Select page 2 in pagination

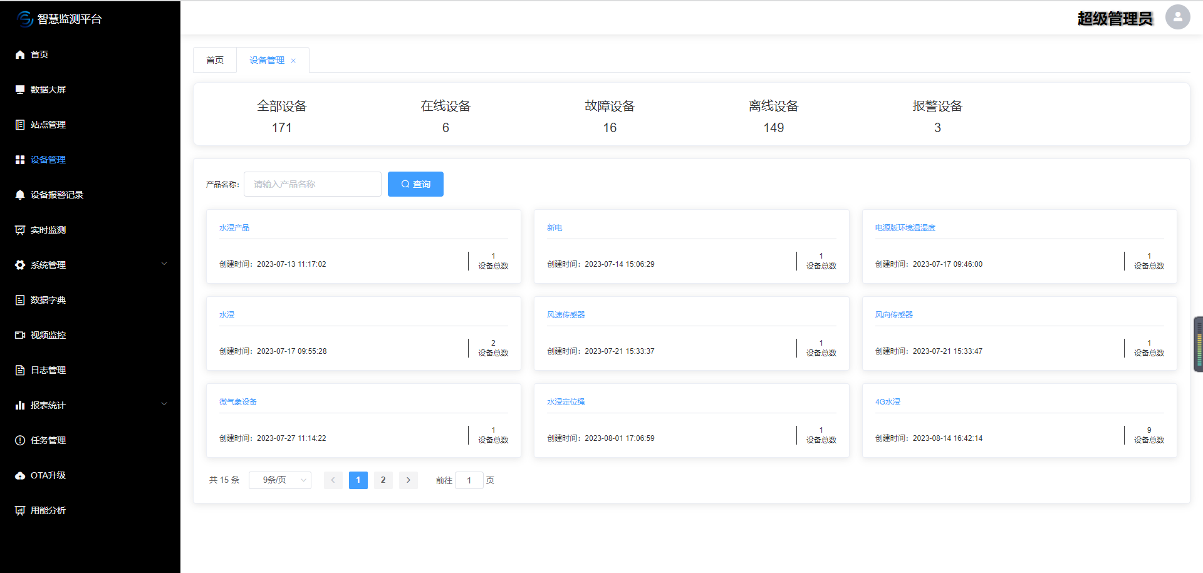pos(383,480)
